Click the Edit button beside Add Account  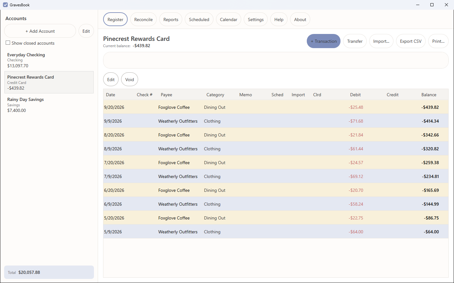coord(86,31)
